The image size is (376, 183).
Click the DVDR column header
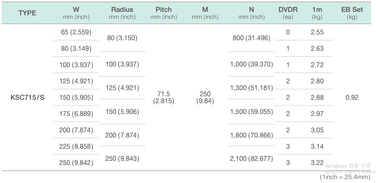(x=288, y=13)
